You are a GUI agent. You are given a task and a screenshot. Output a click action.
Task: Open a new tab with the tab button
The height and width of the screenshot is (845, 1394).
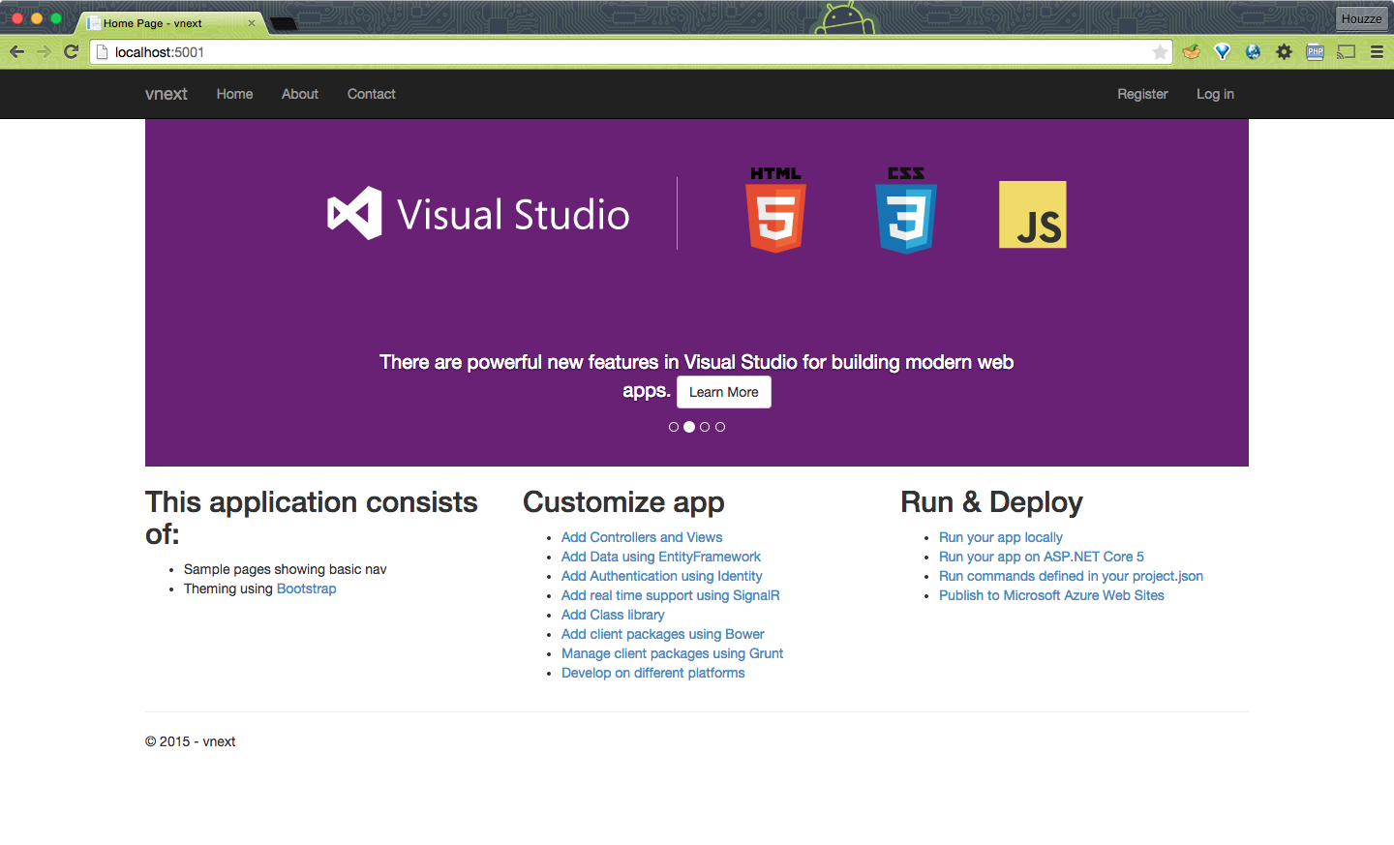tap(284, 23)
